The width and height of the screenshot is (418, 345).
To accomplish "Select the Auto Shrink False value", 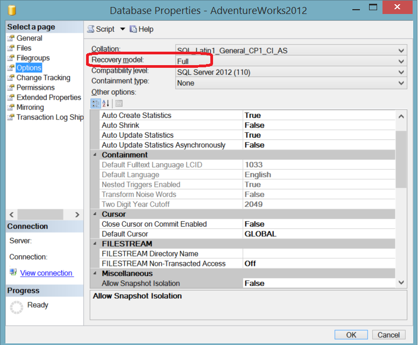I will pos(254,125).
